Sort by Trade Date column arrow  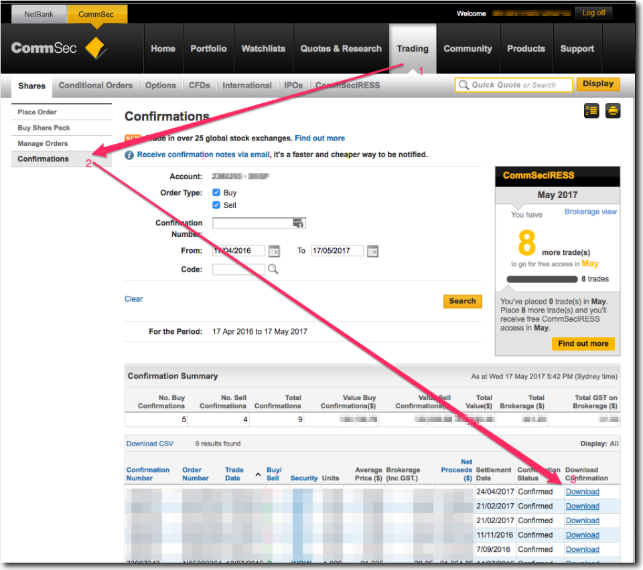coord(258,474)
